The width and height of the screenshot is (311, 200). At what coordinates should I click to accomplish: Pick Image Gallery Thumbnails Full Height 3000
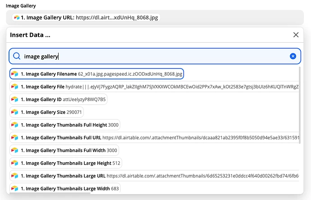tap(65, 125)
